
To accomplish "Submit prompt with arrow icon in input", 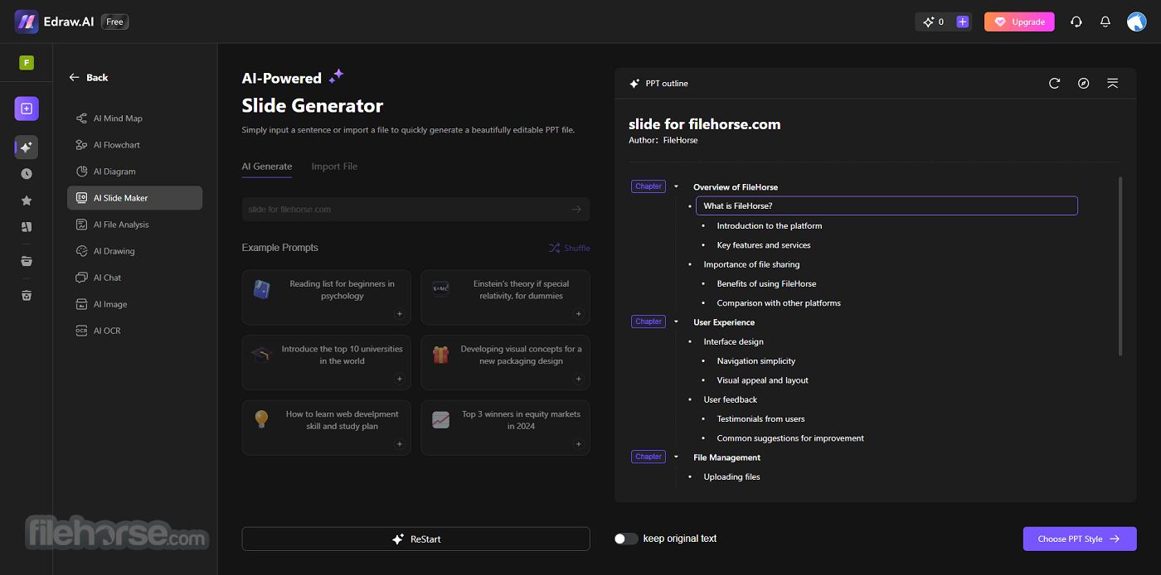I will point(576,209).
